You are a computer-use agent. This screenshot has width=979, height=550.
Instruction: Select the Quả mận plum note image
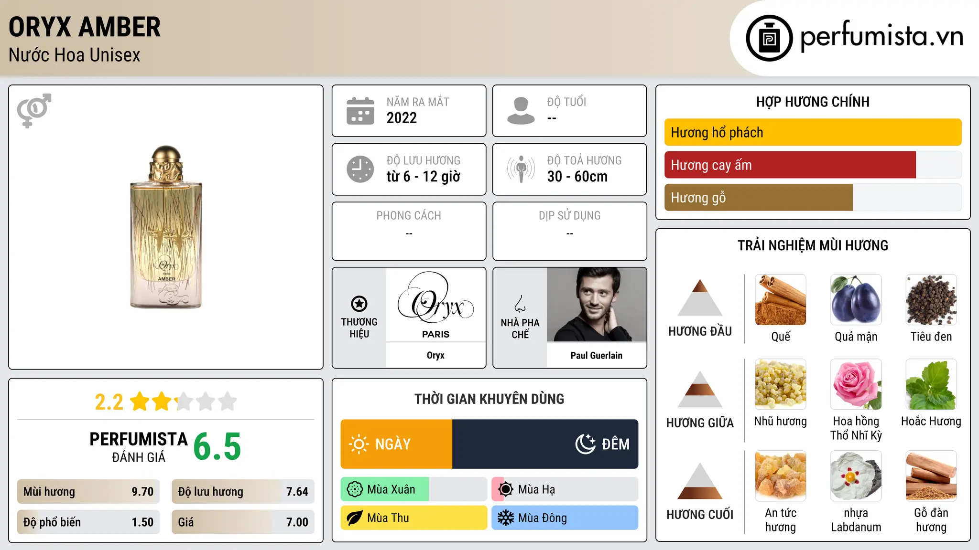tap(856, 300)
